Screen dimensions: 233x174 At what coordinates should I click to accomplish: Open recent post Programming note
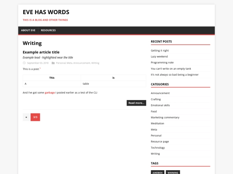pos(162,63)
